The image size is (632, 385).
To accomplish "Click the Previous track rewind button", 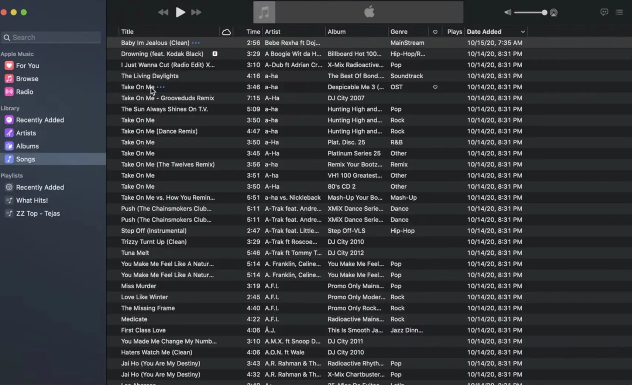I will (163, 13).
